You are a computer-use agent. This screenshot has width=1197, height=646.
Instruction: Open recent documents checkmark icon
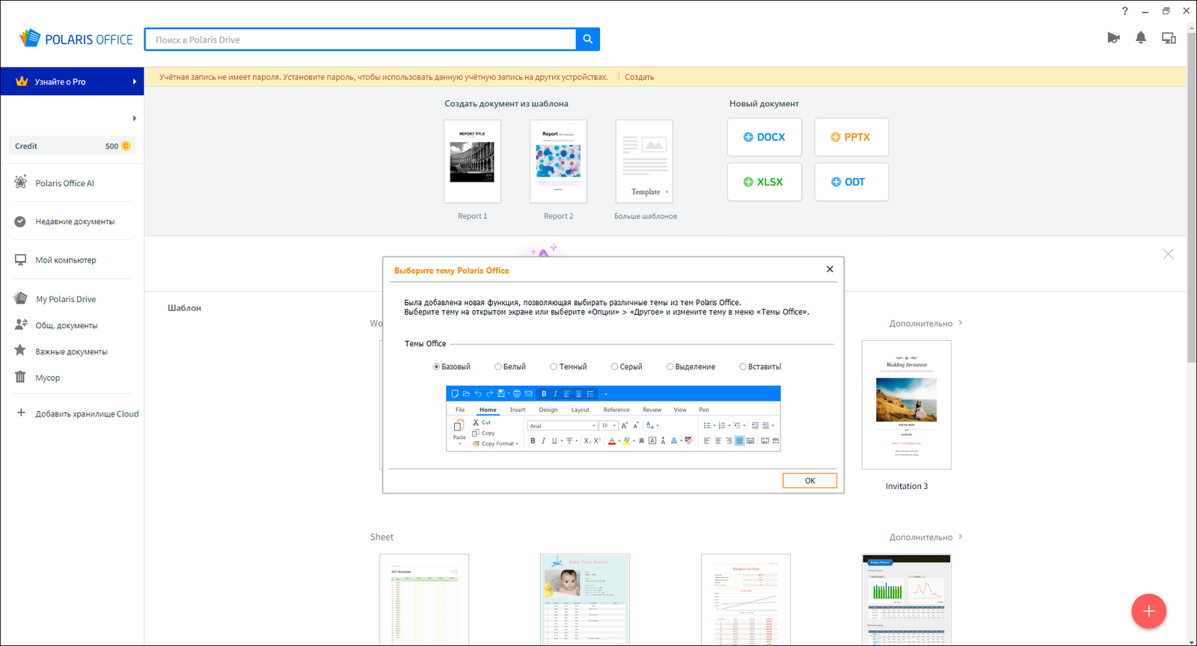coord(20,221)
